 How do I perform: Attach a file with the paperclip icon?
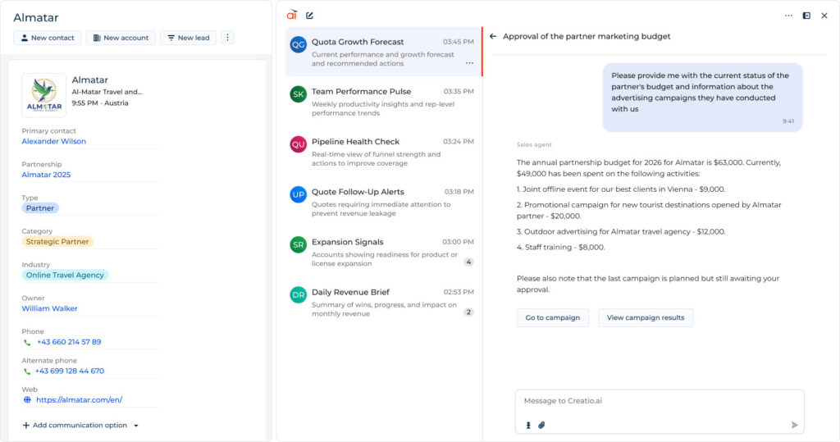point(541,425)
